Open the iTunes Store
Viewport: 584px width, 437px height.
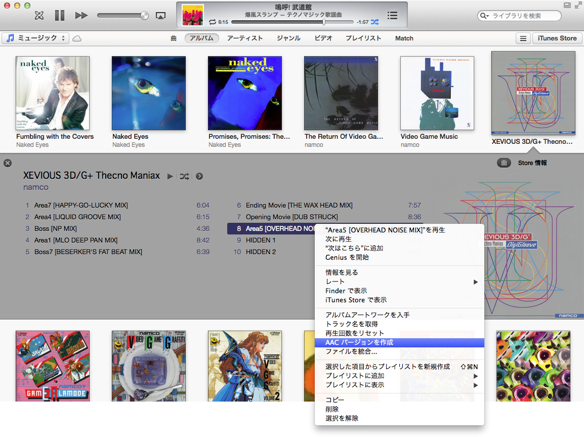pos(557,38)
